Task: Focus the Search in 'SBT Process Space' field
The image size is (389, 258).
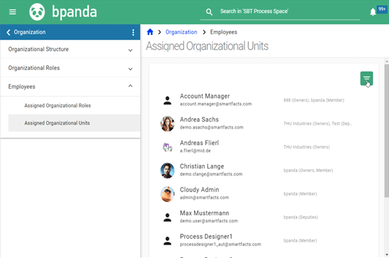Action: click(280, 11)
